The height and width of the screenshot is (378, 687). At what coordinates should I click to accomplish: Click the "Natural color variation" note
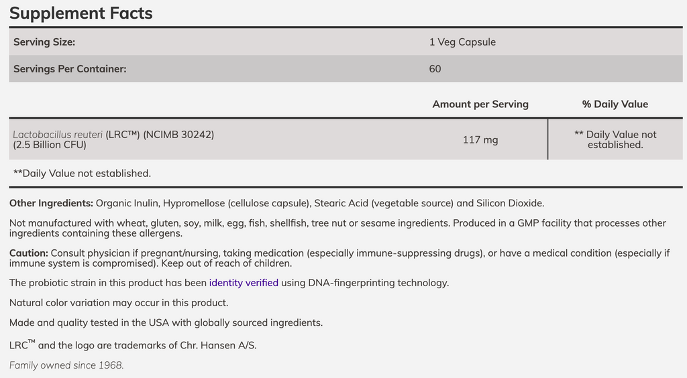pyautogui.click(x=119, y=302)
